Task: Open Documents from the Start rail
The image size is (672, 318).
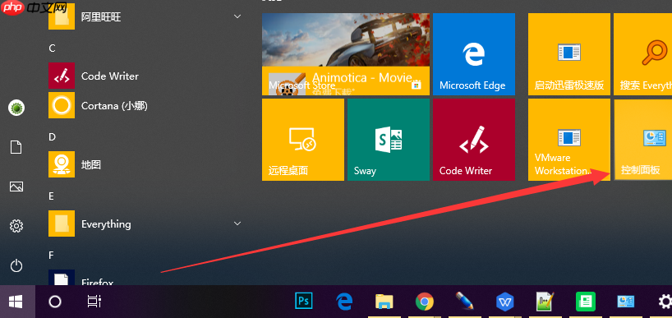Action: 16,147
